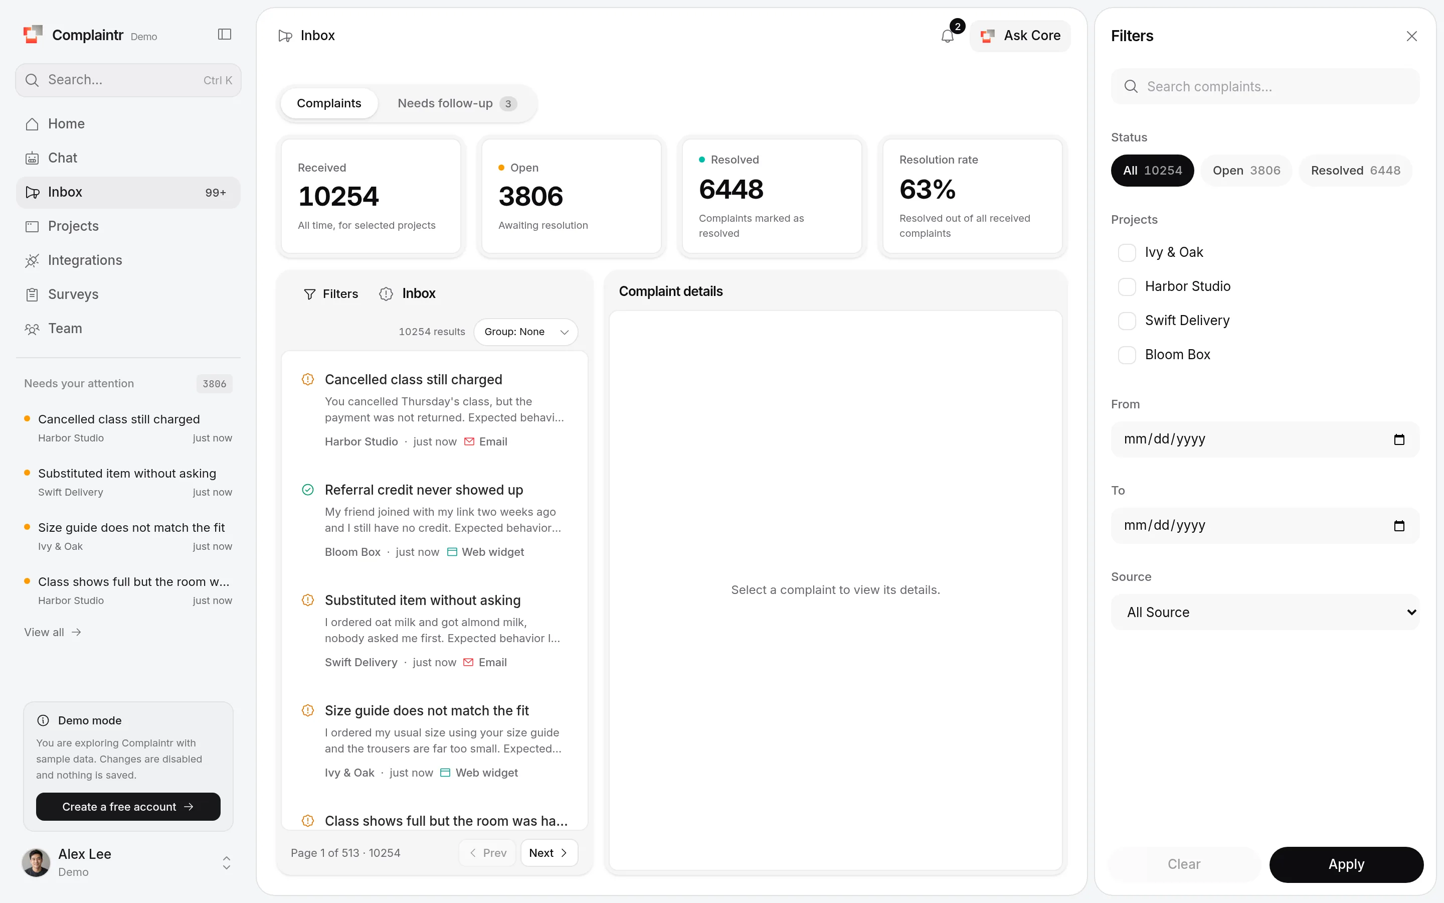Open calendar picker in To date field

(x=1399, y=526)
